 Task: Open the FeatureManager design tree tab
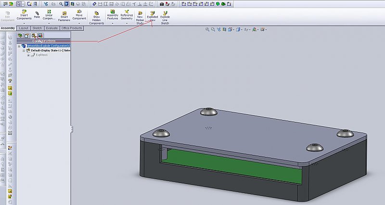[x=20, y=36]
